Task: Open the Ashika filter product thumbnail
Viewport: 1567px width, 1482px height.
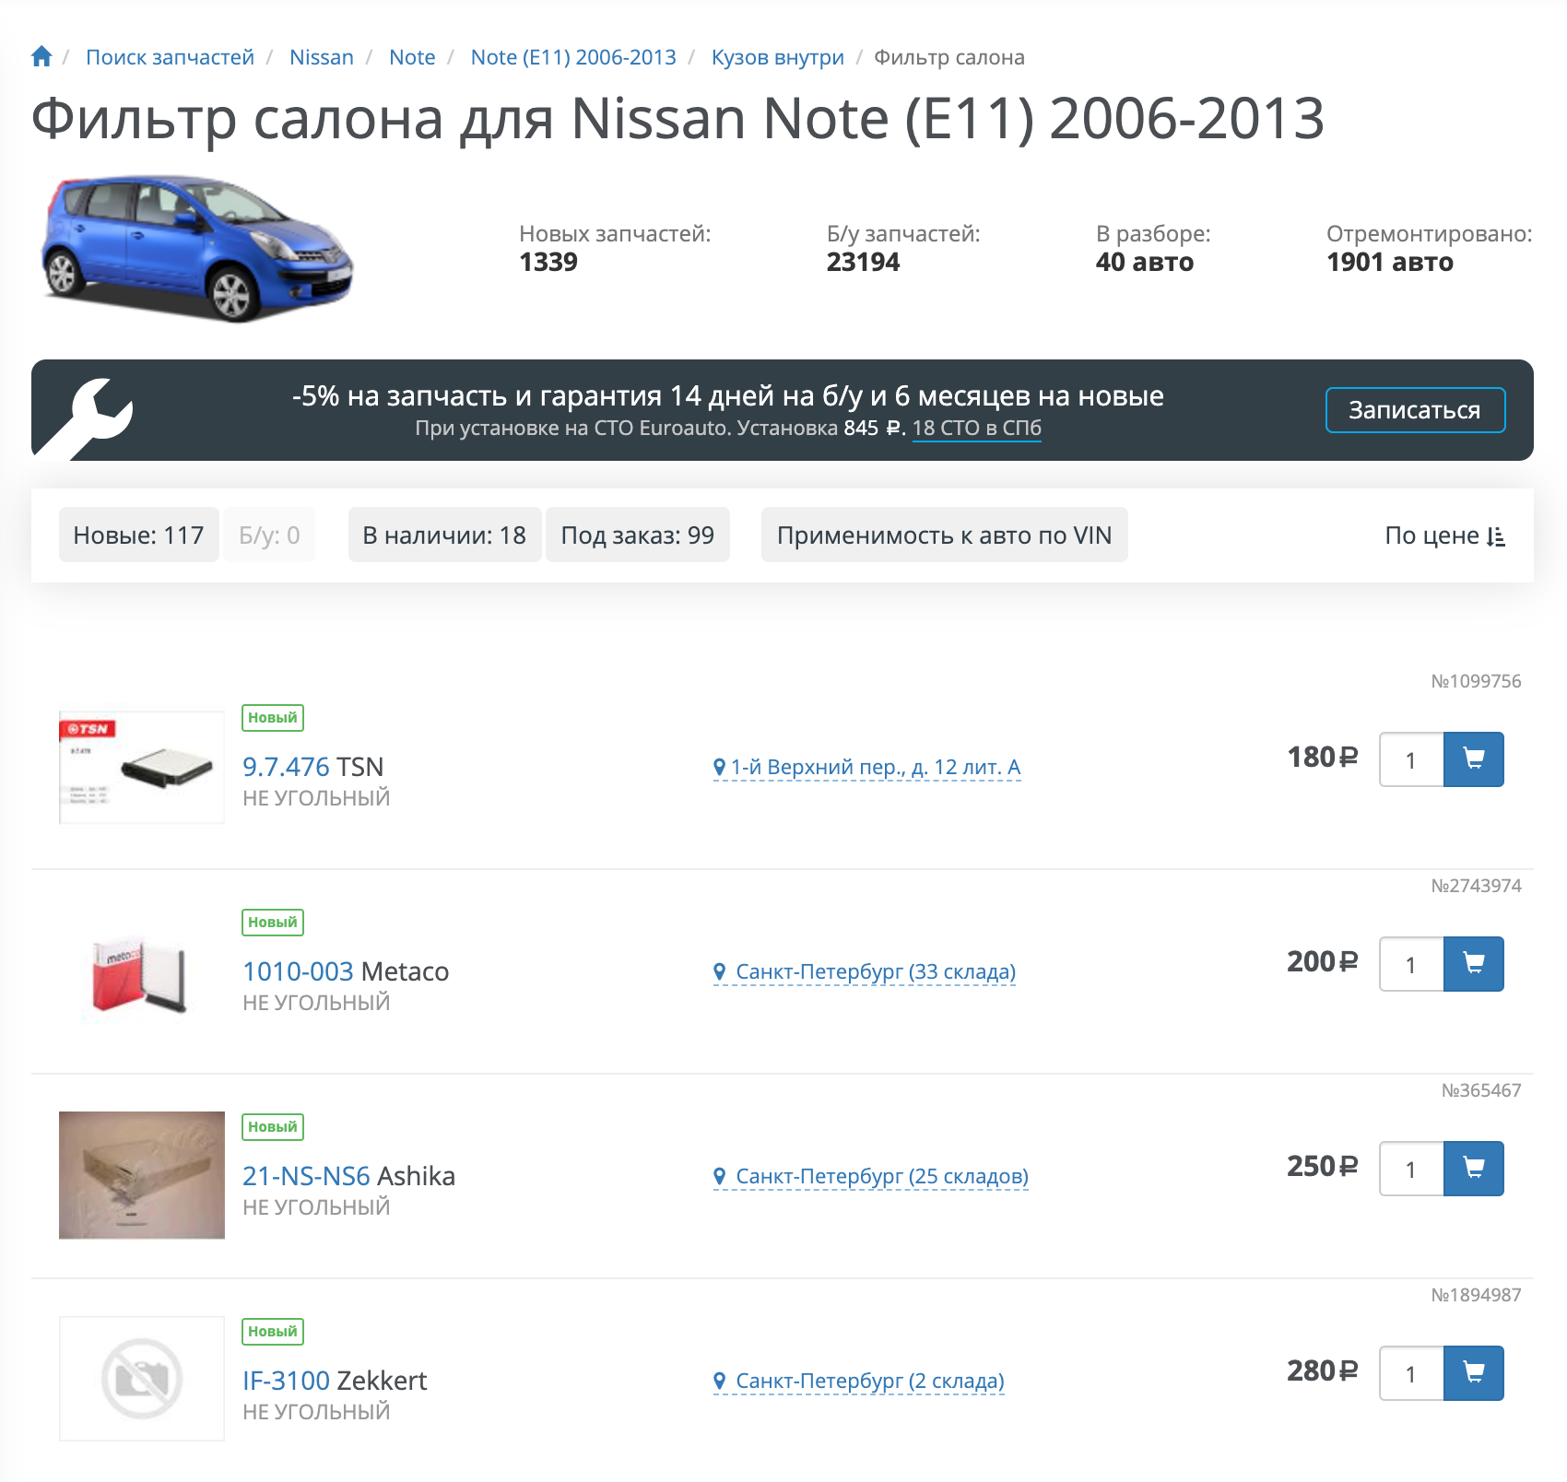Action: (x=142, y=1175)
